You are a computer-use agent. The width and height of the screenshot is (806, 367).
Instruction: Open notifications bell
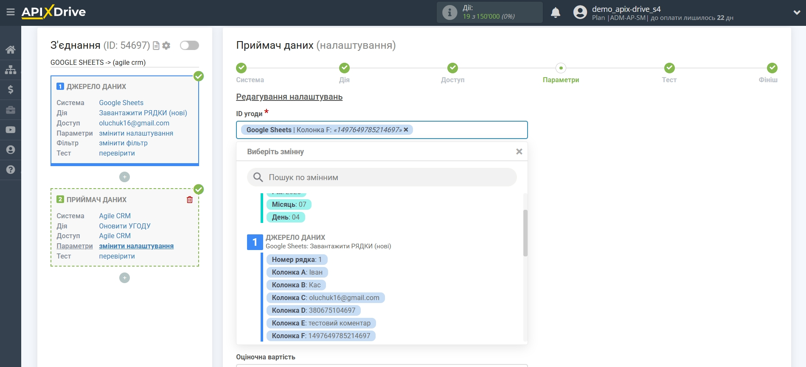(556, 13)
